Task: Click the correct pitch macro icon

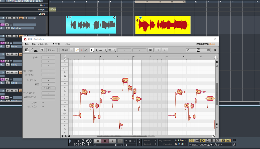Action: tap(151, 50)
